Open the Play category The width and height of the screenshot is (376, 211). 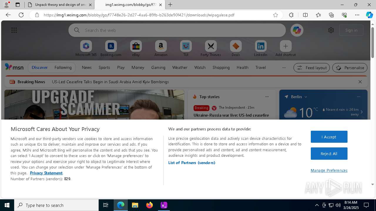(121, 67)
